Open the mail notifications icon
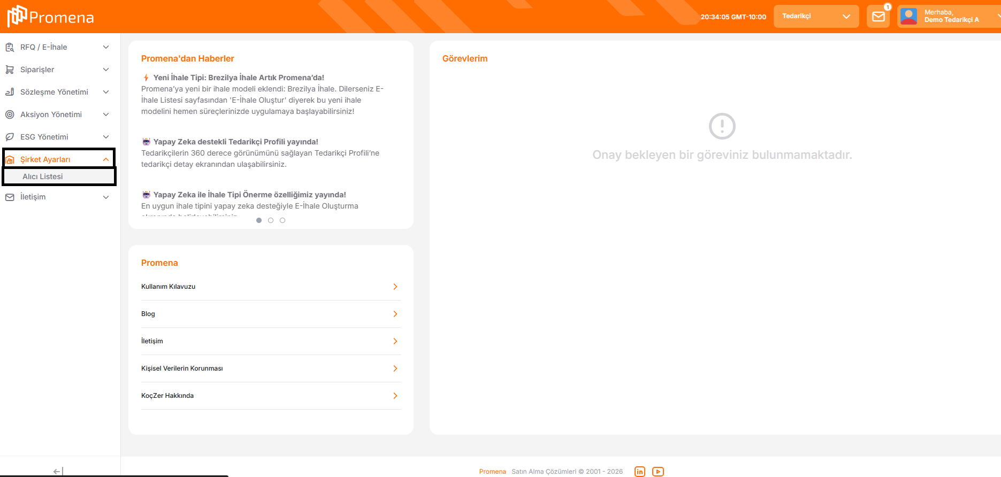 [x=878, y=17]
